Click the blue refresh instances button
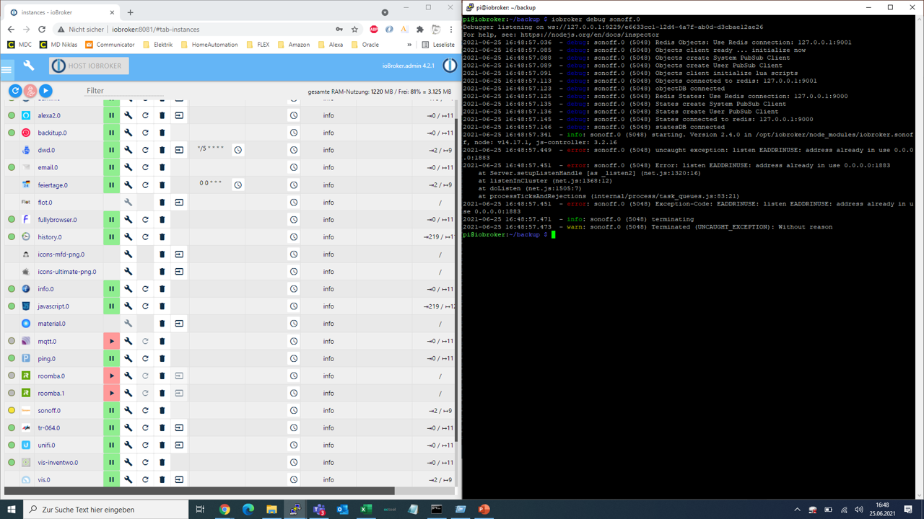This screenshot has height=519, width=924. click(x=15, y=91)
